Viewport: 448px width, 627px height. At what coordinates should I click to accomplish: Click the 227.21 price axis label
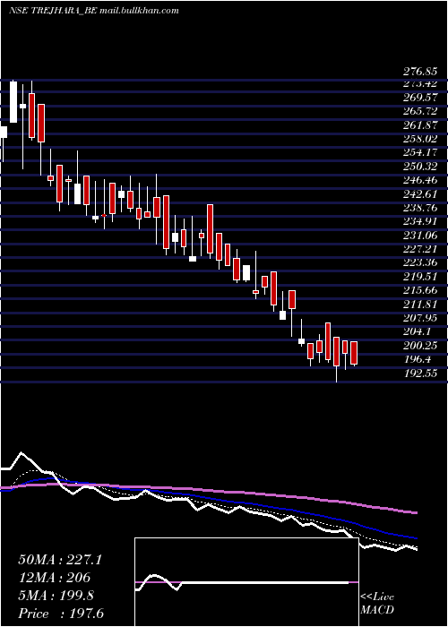(x=420, y=249)
